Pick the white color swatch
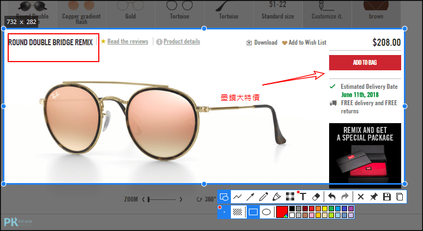 292,215
